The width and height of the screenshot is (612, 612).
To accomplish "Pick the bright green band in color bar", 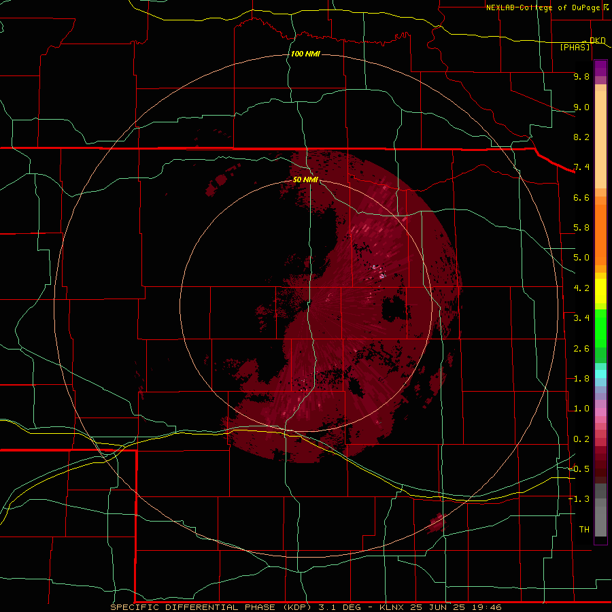I will tap(600, 328).
